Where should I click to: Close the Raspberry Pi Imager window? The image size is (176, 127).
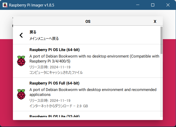pyautogui.click(x=168, y=5)
